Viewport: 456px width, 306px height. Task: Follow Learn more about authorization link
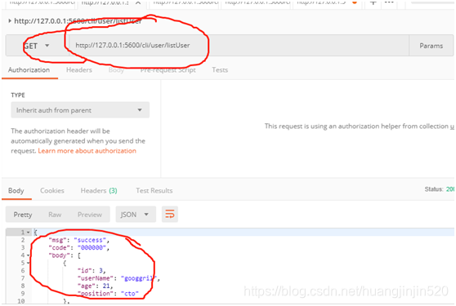(x=87, y=151)
